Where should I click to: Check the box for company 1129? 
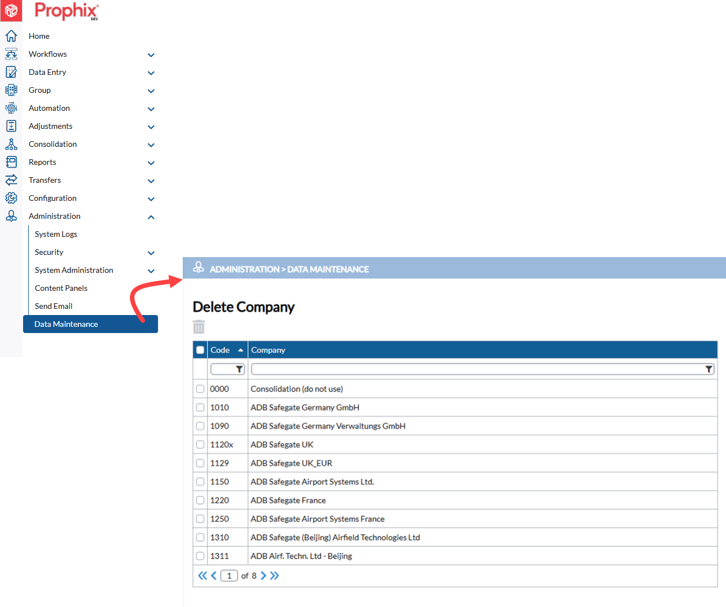(x=200, y=463)
